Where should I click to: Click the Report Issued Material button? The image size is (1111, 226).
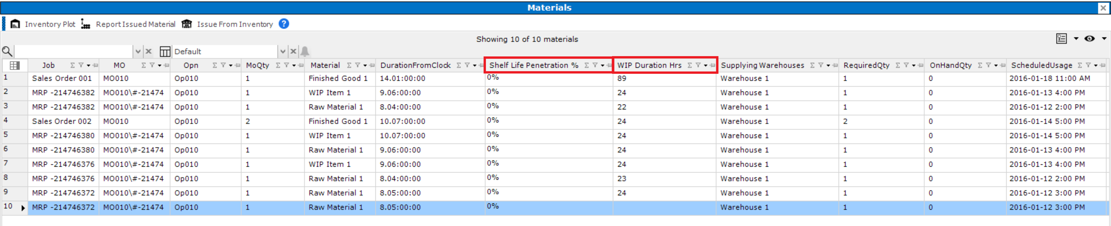pos(128,24)
